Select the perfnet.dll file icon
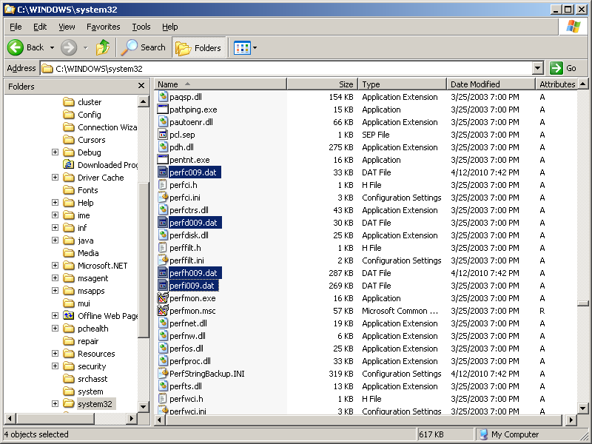Image resolution: width=592 pixels, height=444 pixels. pyautogui.click(x=163, y=323)
